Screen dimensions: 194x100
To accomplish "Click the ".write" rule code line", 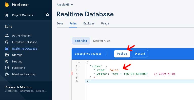I will [122, 74].
